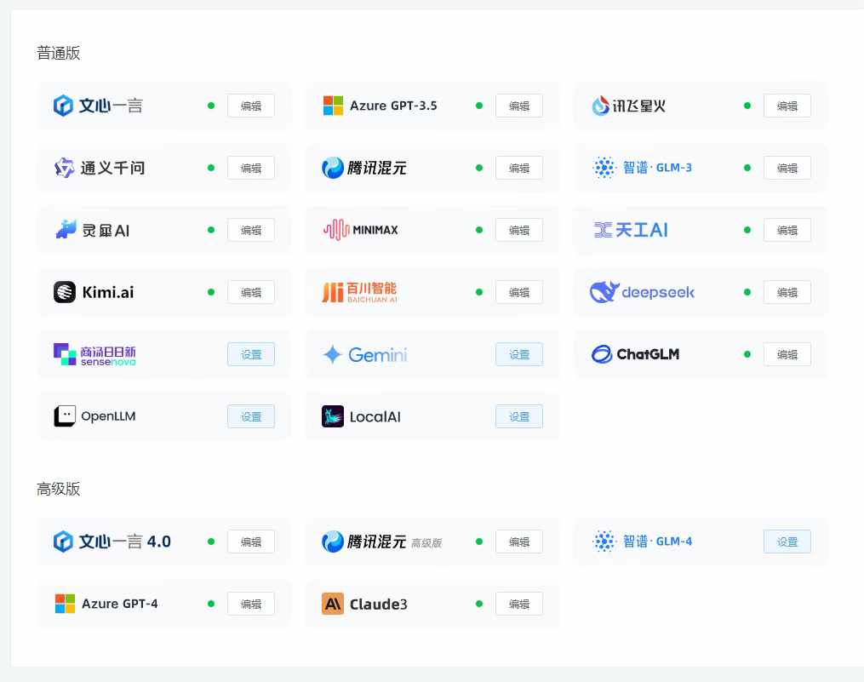The width and height of the screenshot is (864, 682).
Task: Click the 智谱 GLM-4 dotted logo
Action: pyautogui.click(x=604, y=542)
